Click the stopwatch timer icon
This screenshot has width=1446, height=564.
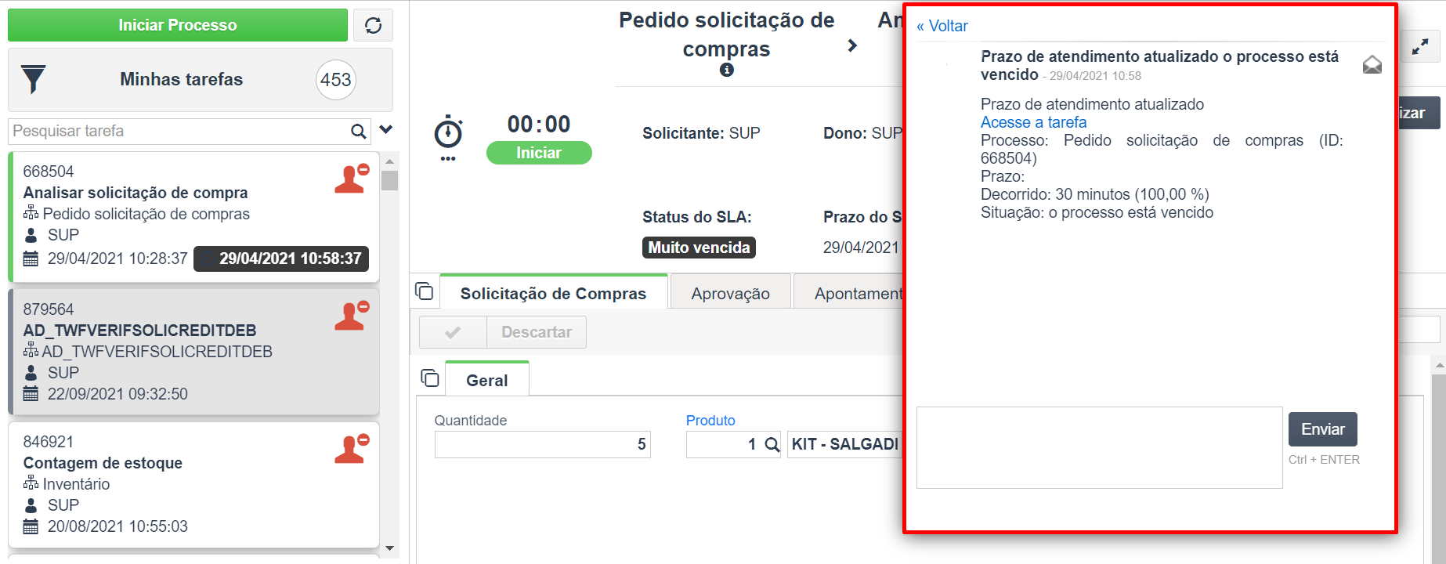[x=448, y=132]
